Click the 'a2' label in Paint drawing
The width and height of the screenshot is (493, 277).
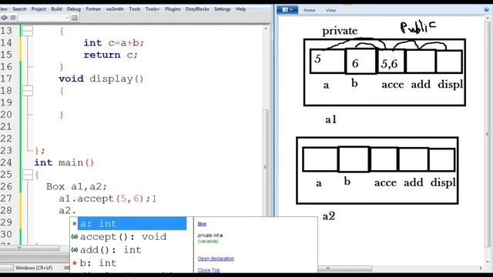[329, 216]
